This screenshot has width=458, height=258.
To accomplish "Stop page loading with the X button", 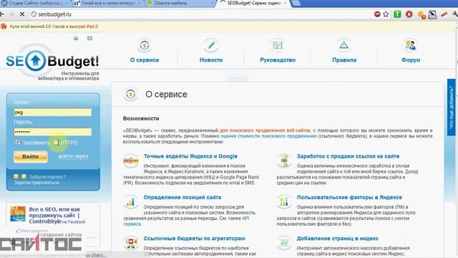I will (22, 14).
